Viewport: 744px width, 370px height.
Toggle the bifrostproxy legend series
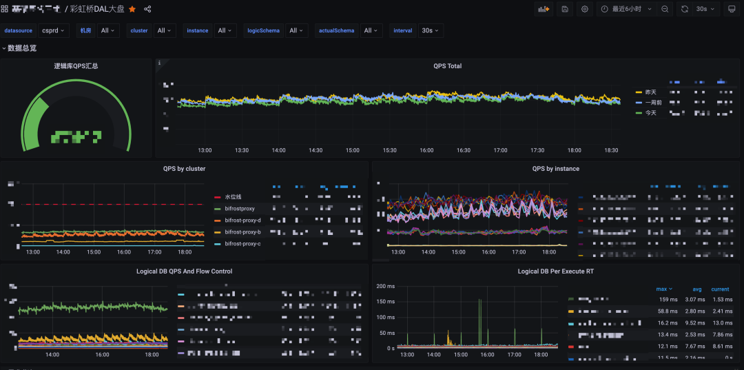[240, 208]
